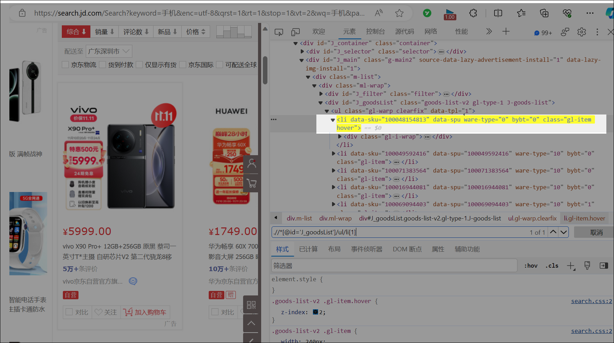
Task: Open the 99+ issues counter
Action: [x=543, y=33]
